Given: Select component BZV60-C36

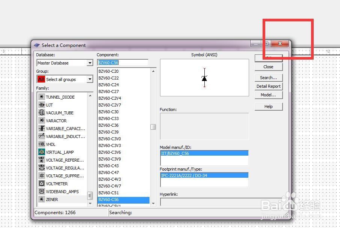Looking at the screenshot, I should 109,125.
